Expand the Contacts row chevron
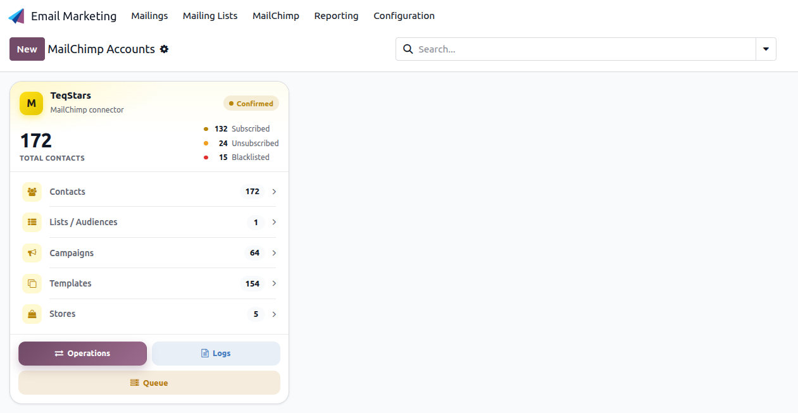This screenshot has height=413, width=798. point(274,192)
